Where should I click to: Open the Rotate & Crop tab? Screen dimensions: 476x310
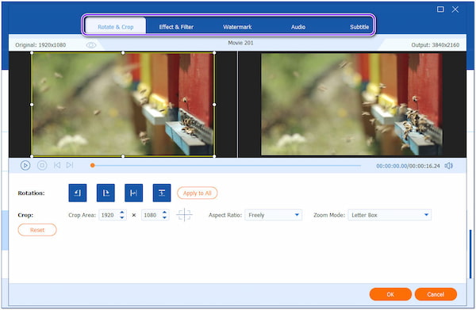115,27
